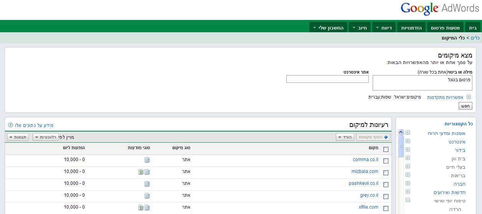The image size is (482, 214).
Task: Open the pashkevil.co.il placement link
Action: 363,183
